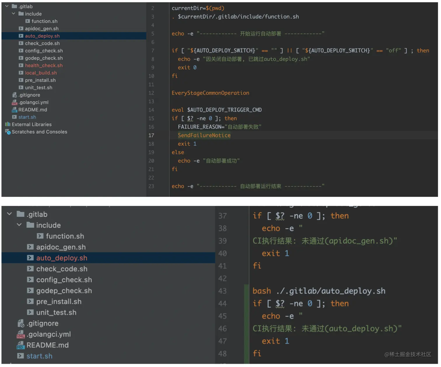
Task: Click 'currentDir=$(pwd)' line in upper editor
Action: (198, 8)
